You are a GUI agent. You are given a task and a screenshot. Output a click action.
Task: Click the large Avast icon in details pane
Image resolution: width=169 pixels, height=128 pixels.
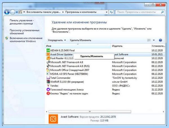(53, 119)
